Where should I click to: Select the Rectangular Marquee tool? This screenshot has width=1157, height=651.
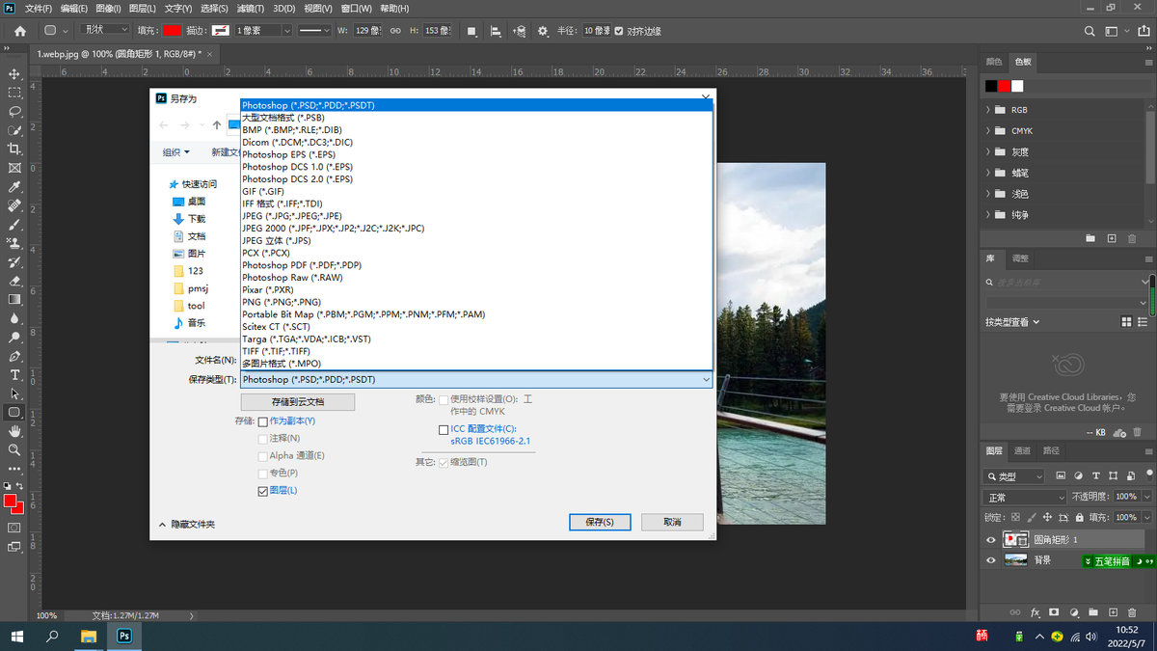click(x=14, y=93)
